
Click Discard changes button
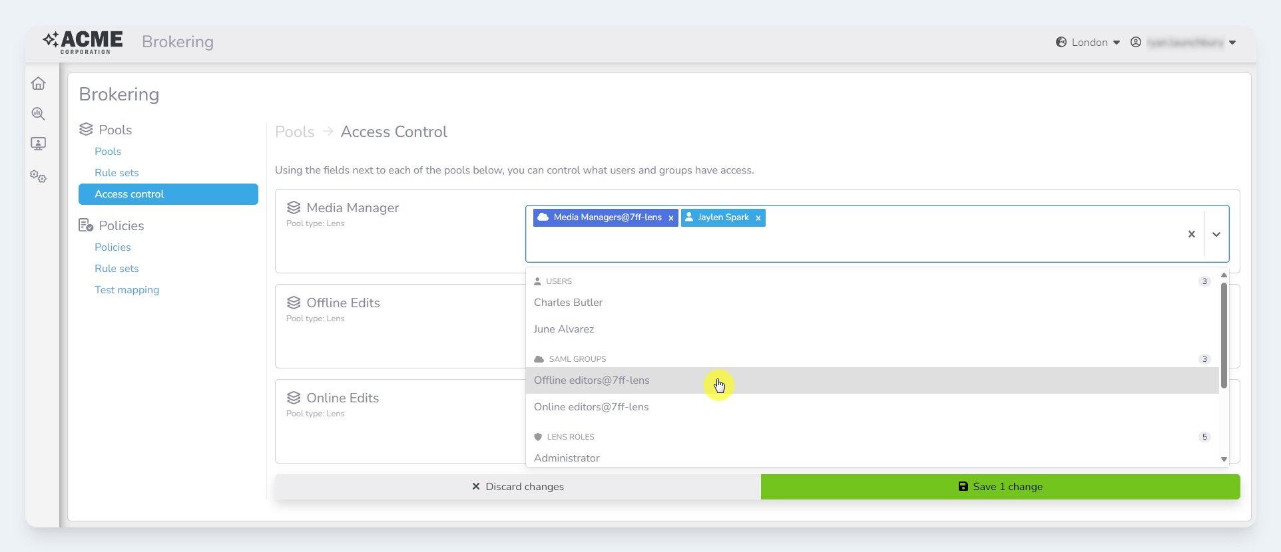[517, 487]
